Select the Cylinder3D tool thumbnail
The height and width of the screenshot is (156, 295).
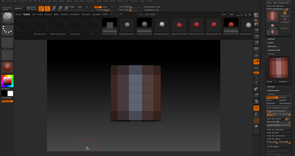pos(273,26)
